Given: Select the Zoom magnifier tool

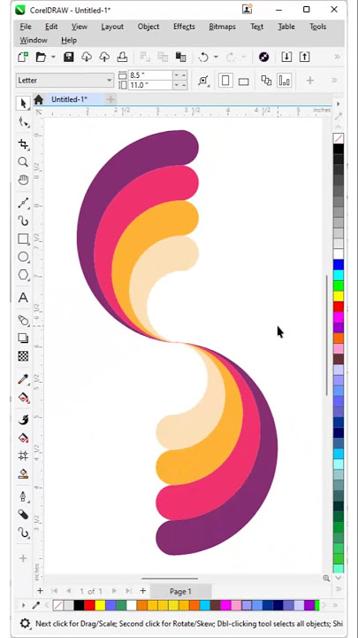Looking at the screenshot, I should click(x=23, y=162).
